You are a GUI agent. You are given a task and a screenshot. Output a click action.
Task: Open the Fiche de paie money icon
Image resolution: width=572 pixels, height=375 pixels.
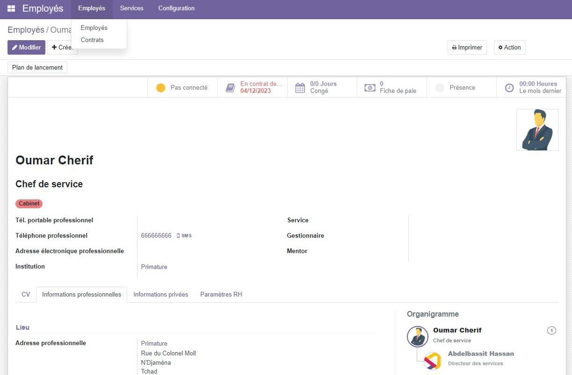tap(370, 88)
